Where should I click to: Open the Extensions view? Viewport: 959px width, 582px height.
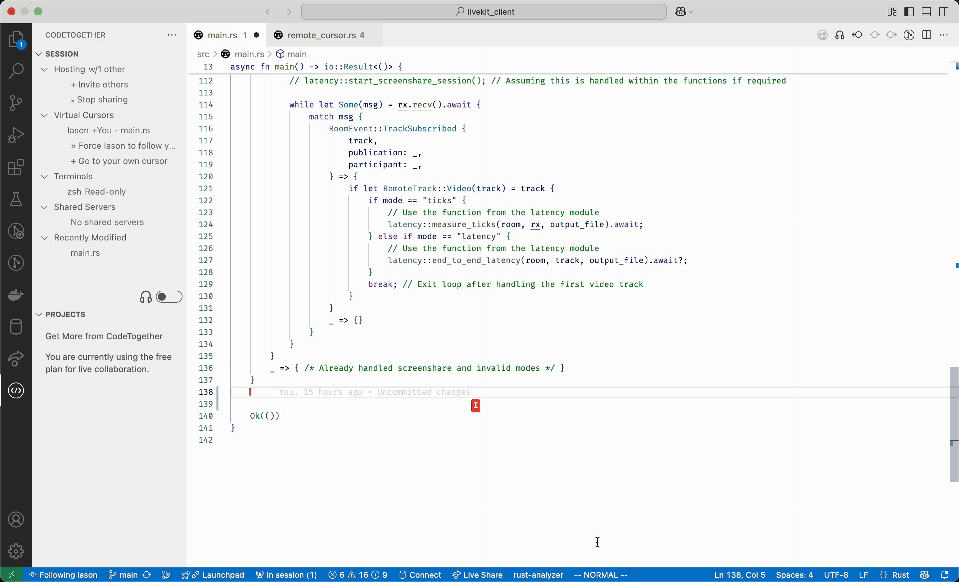click(x=16, y=167)
